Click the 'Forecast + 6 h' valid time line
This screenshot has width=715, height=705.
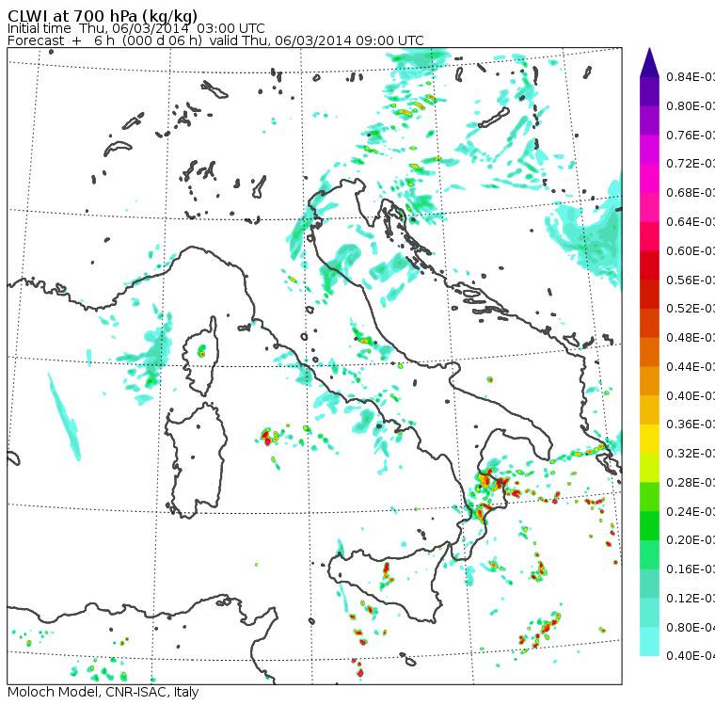(215, 40)
